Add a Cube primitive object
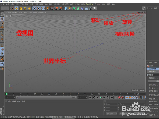This screenshot has width=159, height=119. [66, 8]
